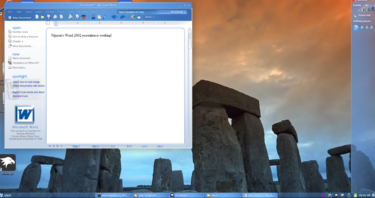Skip to next track in sidebar player
Image resolution: width=375 pixels, height=198 pixels.
(x=371, y=27)
